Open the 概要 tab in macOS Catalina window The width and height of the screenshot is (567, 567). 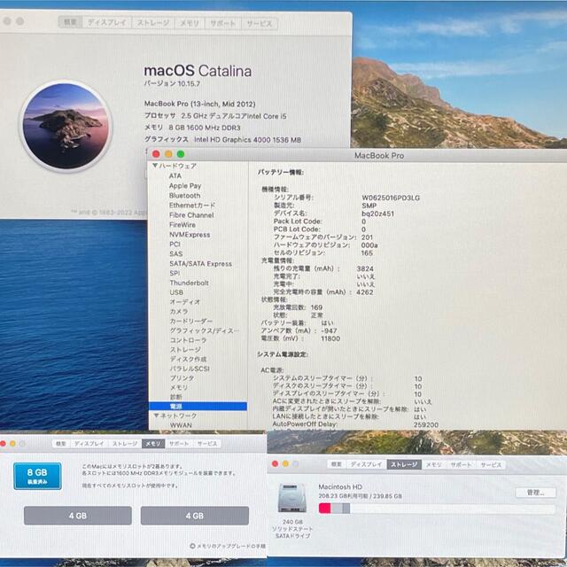coord(70,23)
